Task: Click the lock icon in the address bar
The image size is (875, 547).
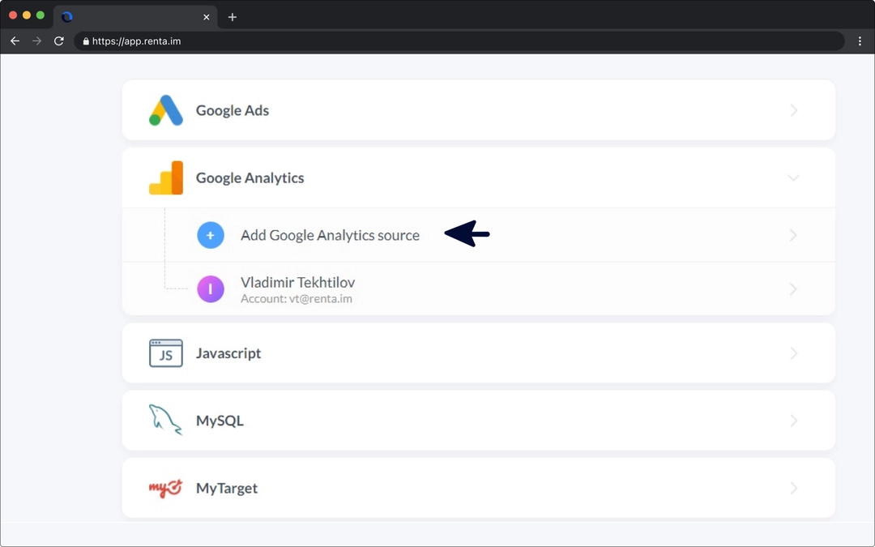Action: coord(86,41)
